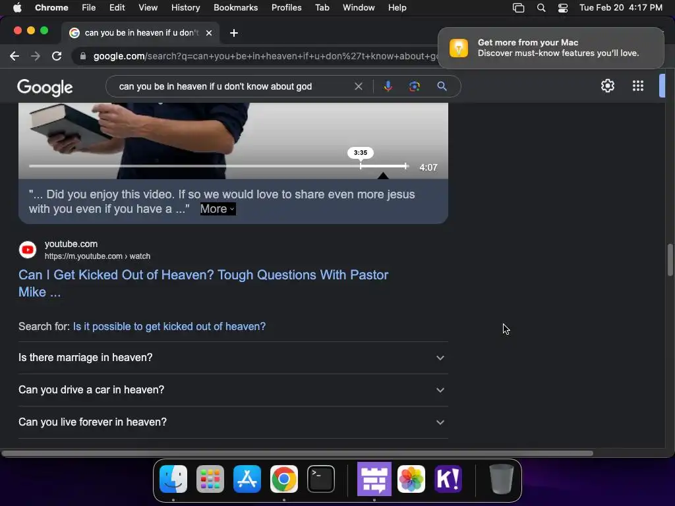Seek the video progress bar
Screen dimensions: 675x506
pyautogui.click(x=218, y=165)
